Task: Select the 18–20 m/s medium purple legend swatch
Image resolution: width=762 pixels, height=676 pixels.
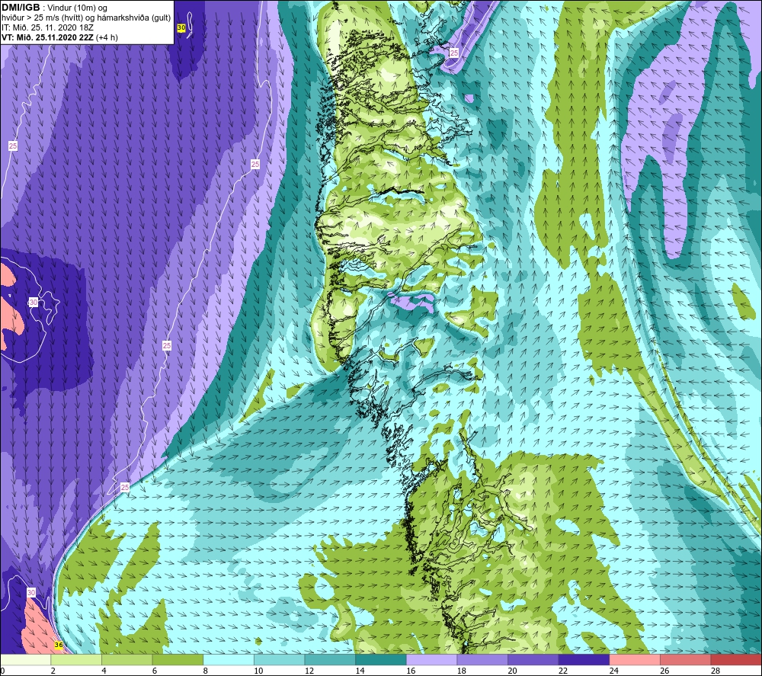Action: pos(482,660)
